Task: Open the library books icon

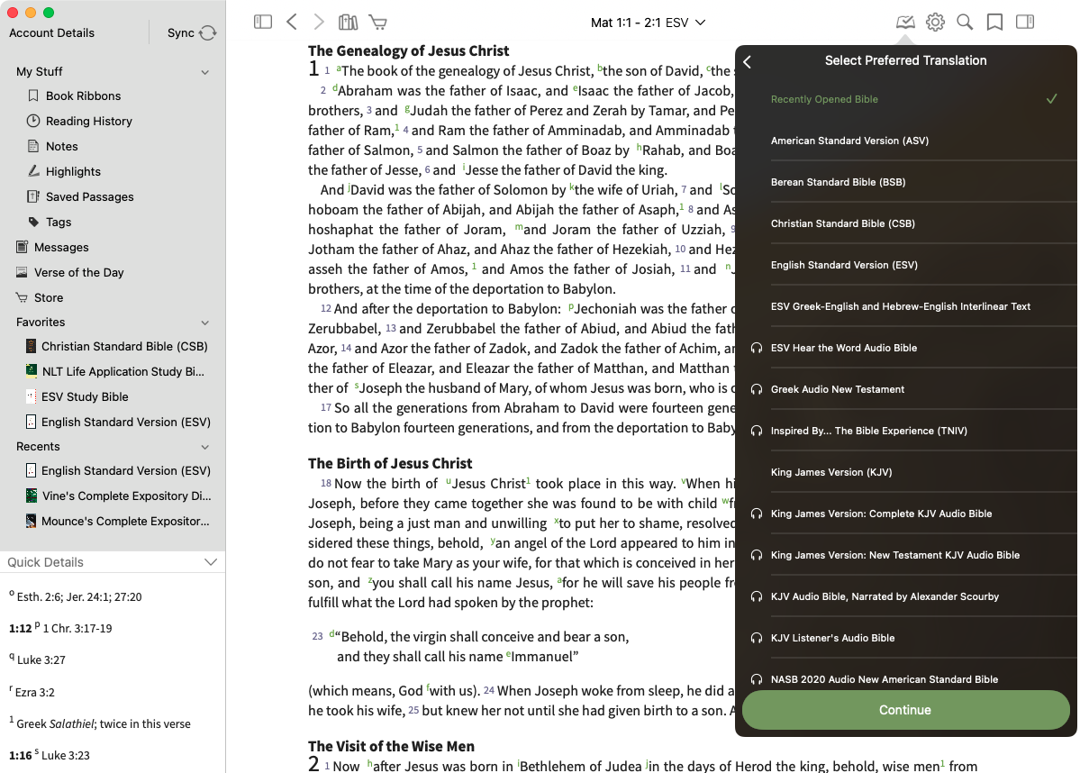Action: [348, 22]
